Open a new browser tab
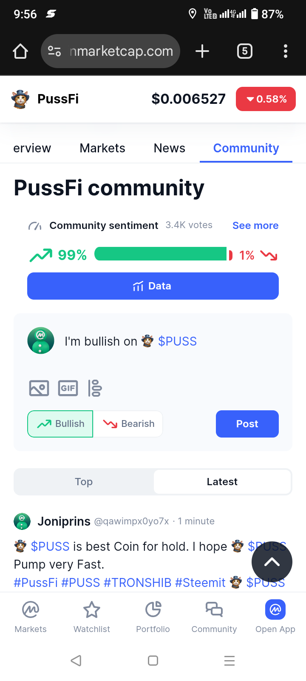 pos(202,52)
